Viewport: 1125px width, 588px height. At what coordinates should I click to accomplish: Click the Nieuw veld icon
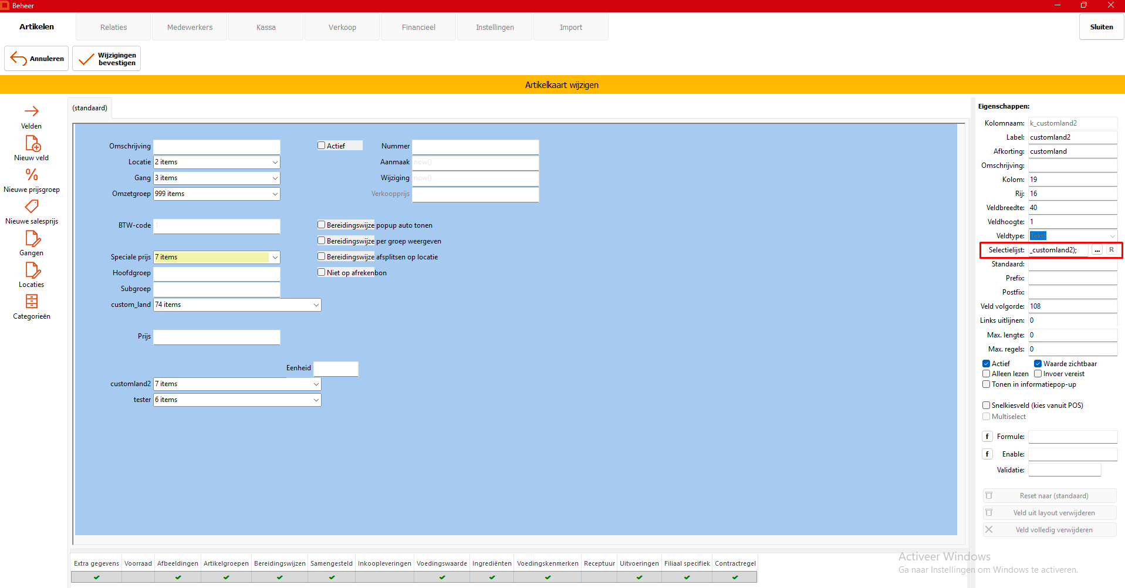[x=32, y=144]
